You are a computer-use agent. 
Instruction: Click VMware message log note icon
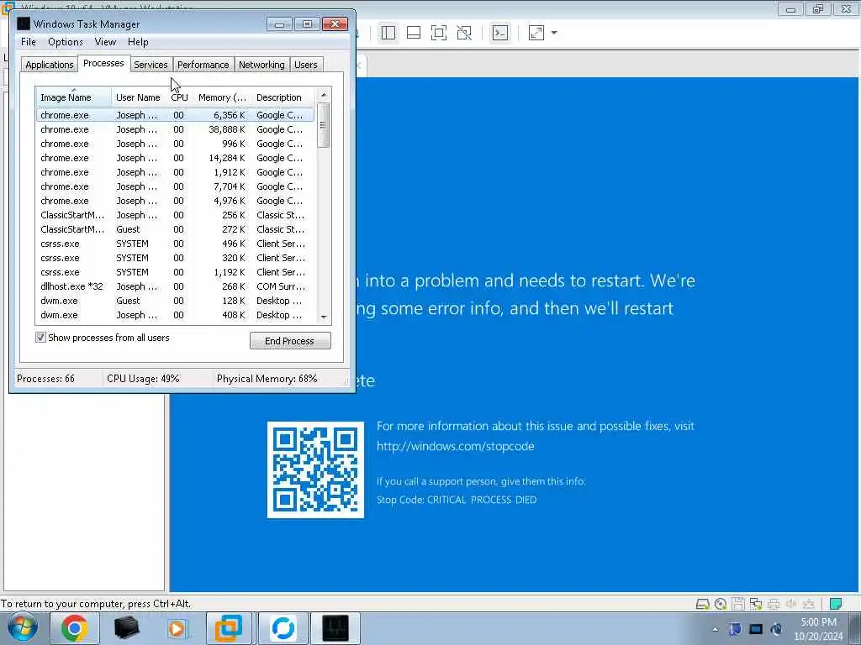tap(836, 605)
